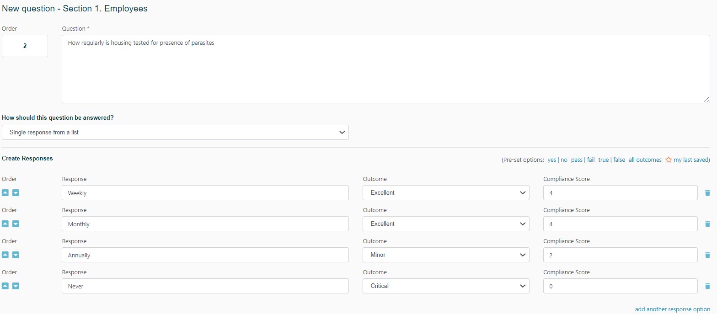Open the answer type dropdown

click(175, 133)
